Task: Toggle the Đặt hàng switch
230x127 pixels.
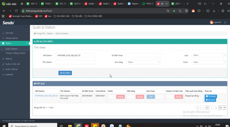Action: (136, 97)
